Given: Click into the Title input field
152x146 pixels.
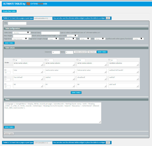Looking at the screenshot, I should click(x=17, y=23).
